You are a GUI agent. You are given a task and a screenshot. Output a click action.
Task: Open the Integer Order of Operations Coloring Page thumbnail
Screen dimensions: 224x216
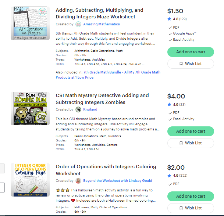coord(31,180)
